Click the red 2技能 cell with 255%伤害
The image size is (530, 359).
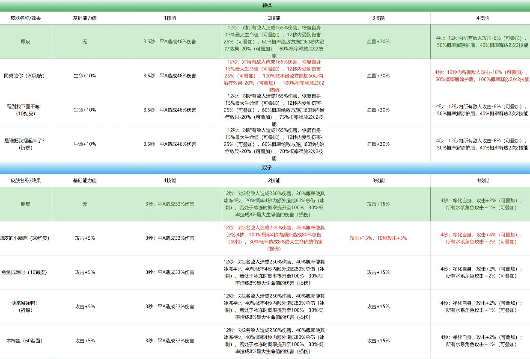point(274,238)
